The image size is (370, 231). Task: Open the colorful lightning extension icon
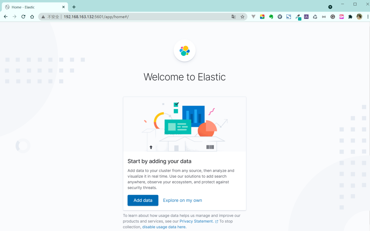click(x=262, y=17)
